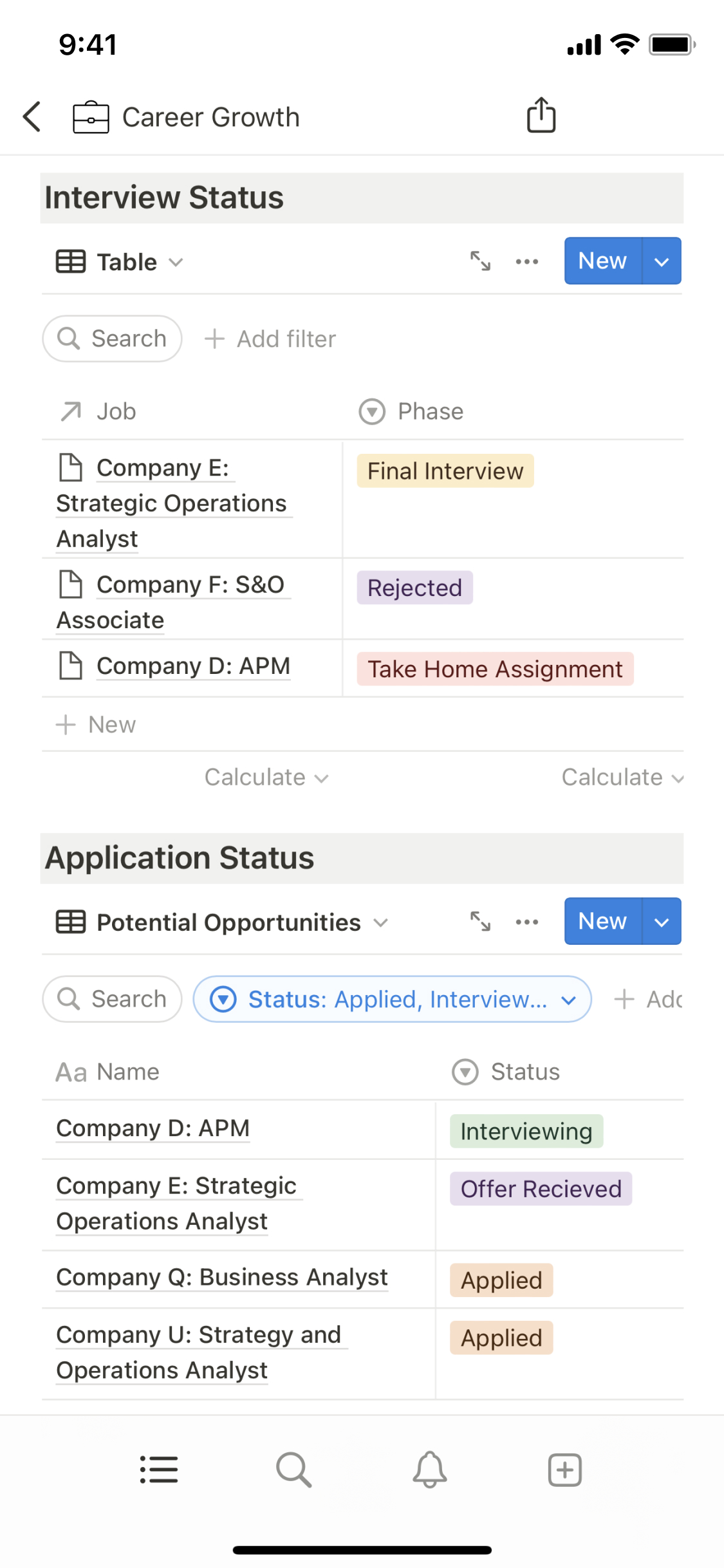Viewport: 724px width, 1568px height.
Task: Tap the Phase column header
Action: [x=430, y=411]
